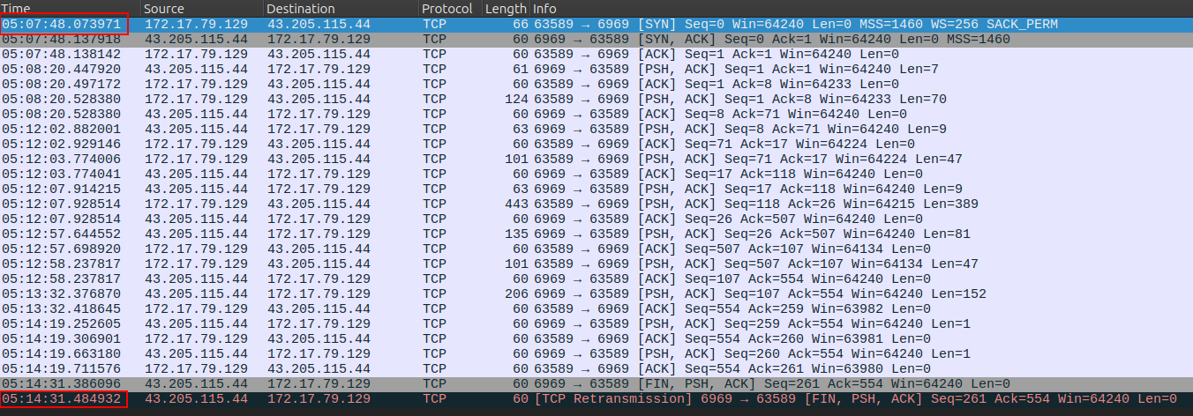Click the Info column header

(x=856, y=8)
